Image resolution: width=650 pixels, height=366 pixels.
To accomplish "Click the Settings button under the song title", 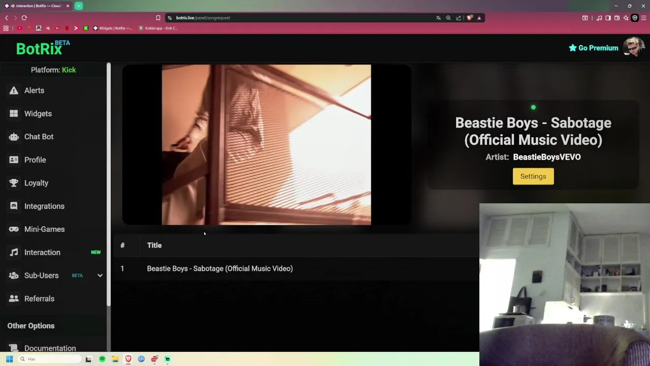I will coord(533,176).
